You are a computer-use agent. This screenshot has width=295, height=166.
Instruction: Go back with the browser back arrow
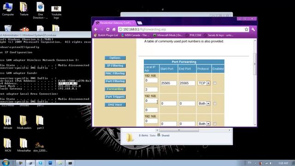pos(96,30)
